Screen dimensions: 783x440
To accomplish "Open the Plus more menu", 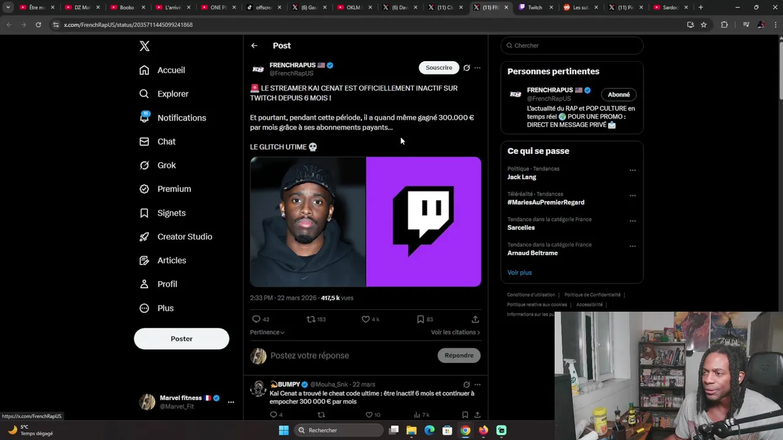I will [157, 309].
